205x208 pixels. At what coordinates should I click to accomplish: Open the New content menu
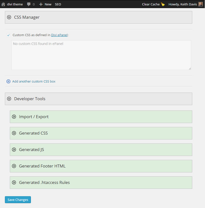point(48,4)
